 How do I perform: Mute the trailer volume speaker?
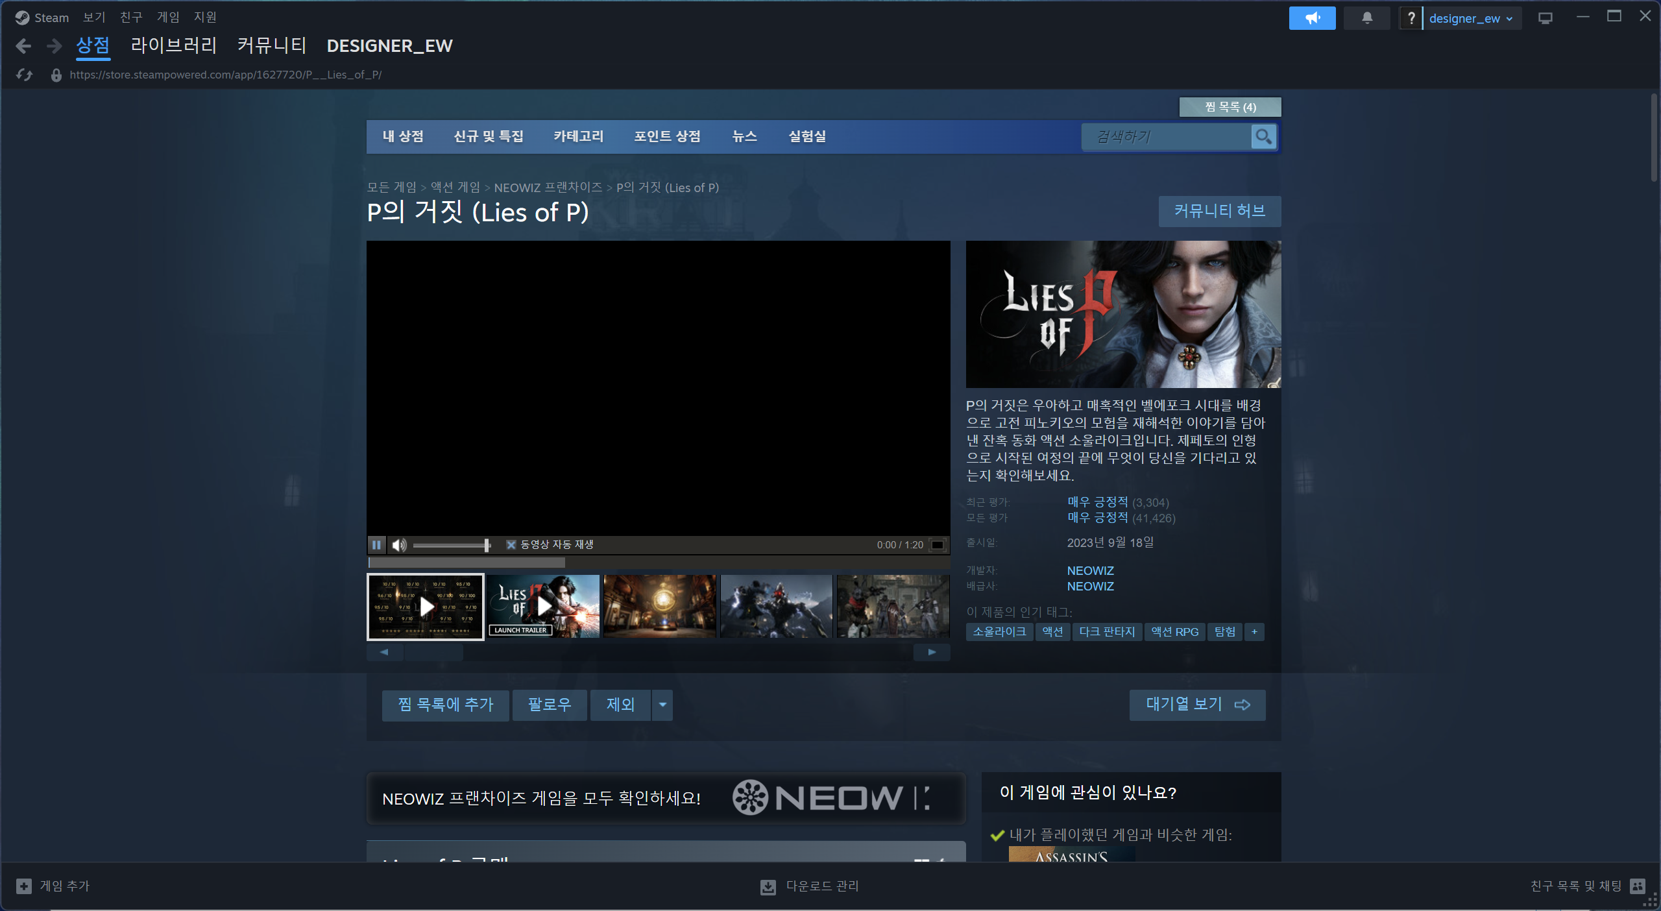coord(399,545)
